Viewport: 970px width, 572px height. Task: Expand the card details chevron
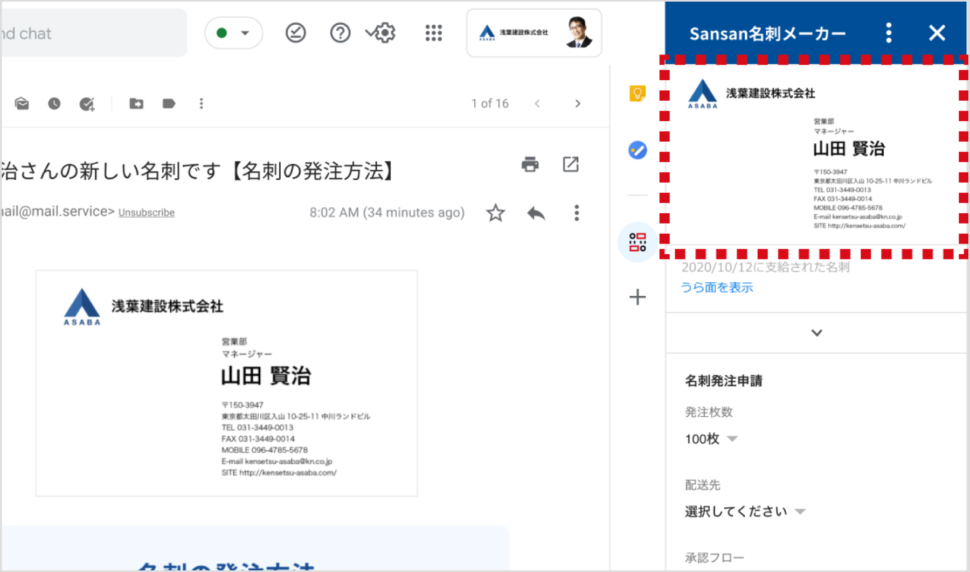point(816,333)
